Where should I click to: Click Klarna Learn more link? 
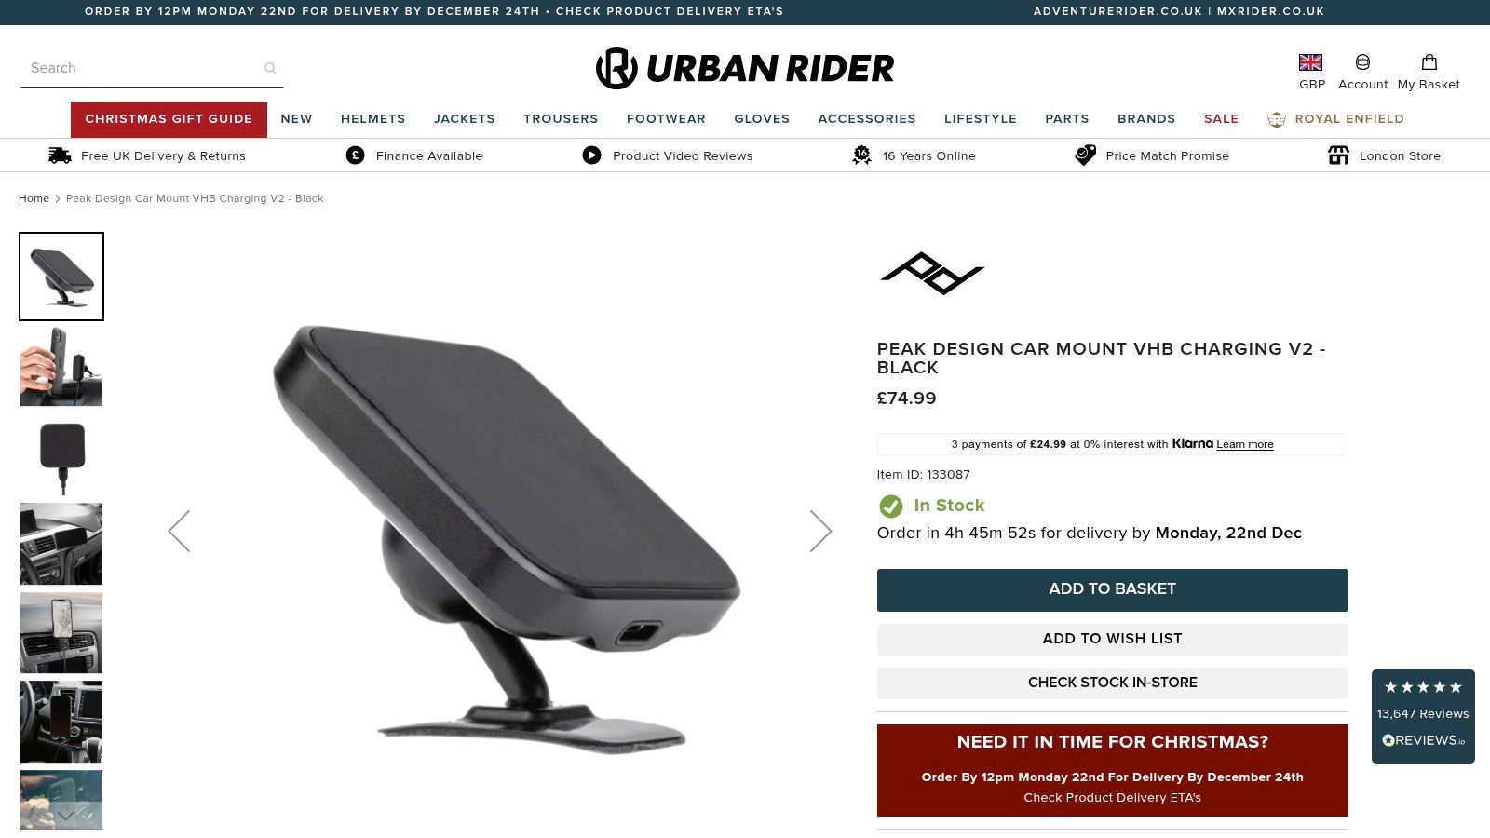1244,444
